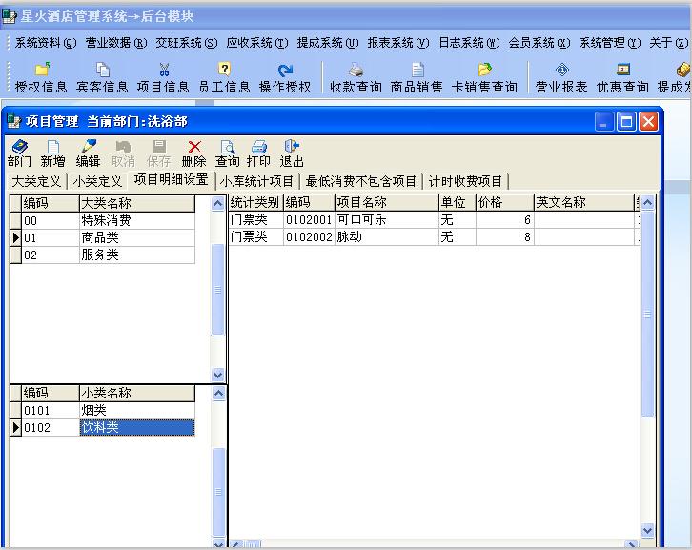
Task: Click the 查询 search icon
Action: pos(227,153)
